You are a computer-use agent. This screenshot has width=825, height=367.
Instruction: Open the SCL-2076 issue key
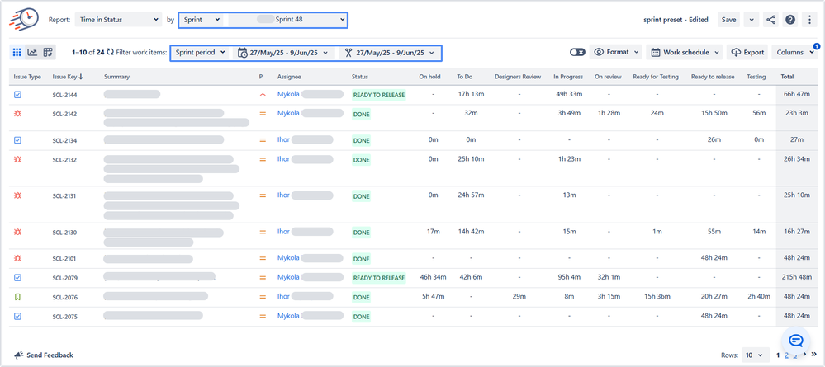pos(64,297)
